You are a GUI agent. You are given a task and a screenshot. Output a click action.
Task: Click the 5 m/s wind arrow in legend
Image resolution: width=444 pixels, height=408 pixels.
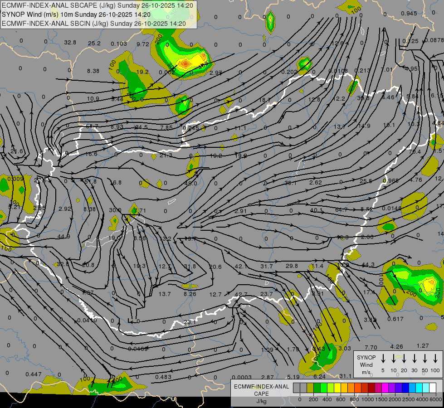pyautogui.click(x=383, y=359)
